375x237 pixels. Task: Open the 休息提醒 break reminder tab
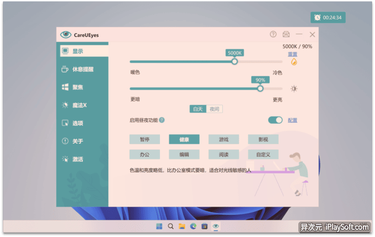(x=83, y=69)
